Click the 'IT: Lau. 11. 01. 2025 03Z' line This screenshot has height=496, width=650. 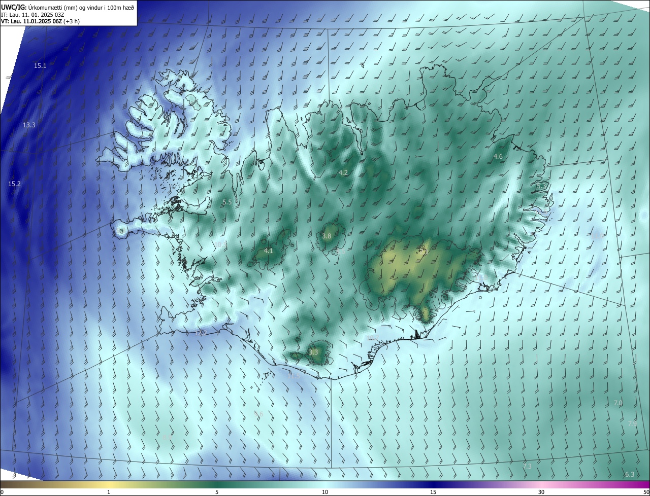(x=33, y=14)
